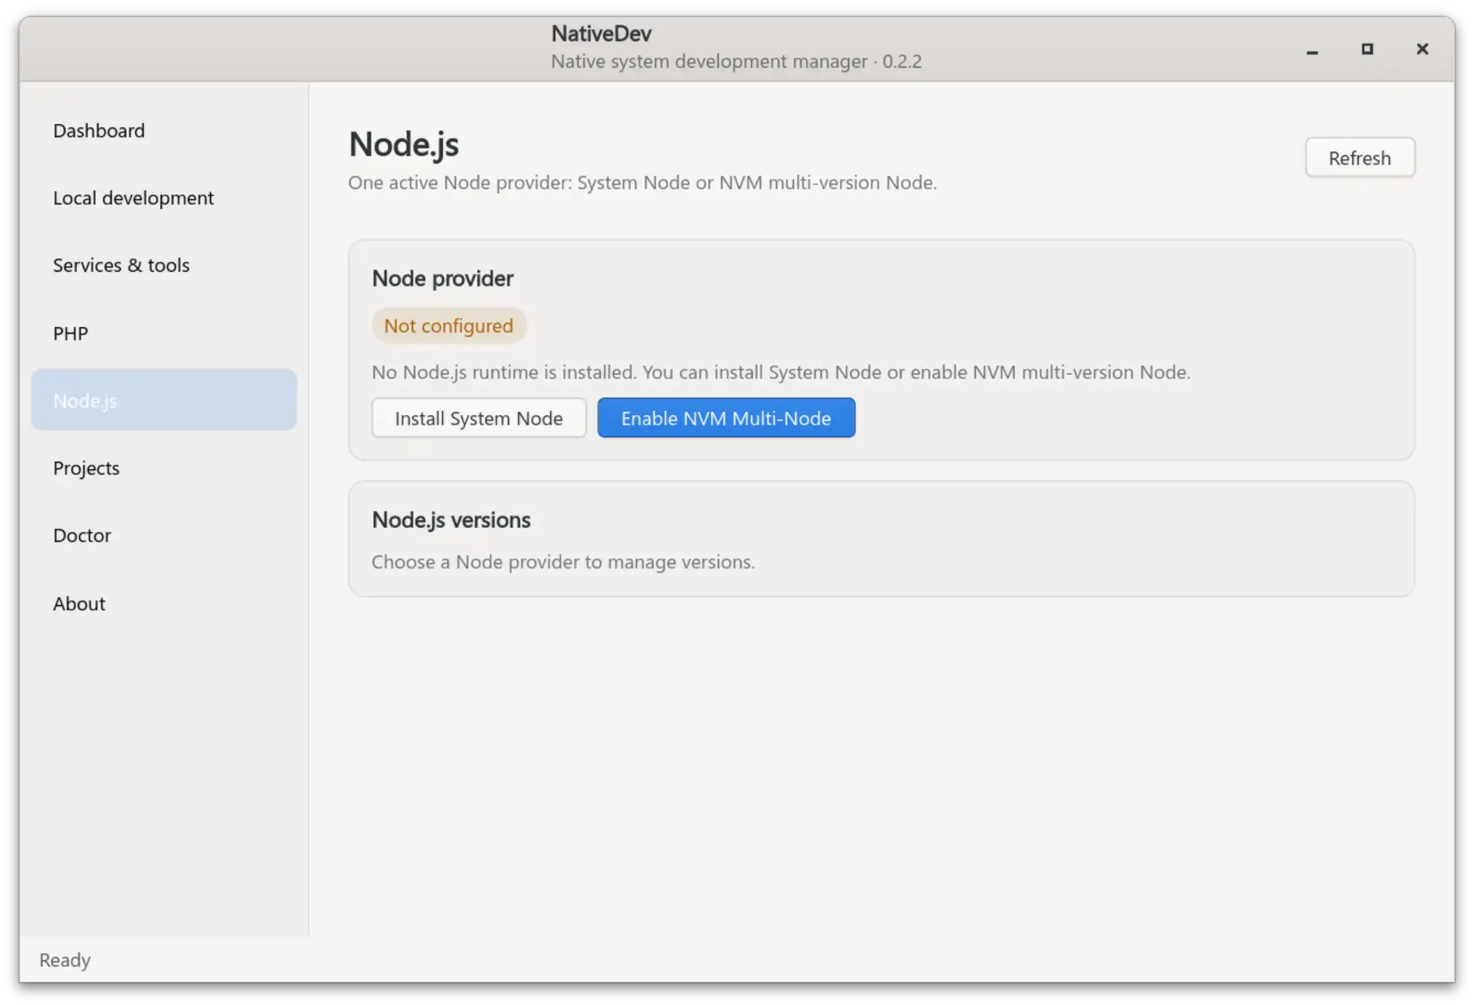Open Services & tools
The image size is (1473, 1005).
tap(163, 265)
